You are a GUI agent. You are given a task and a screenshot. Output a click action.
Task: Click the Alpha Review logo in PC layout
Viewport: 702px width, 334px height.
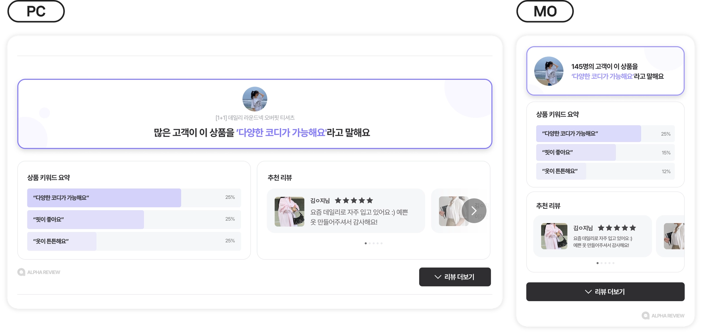39,272
